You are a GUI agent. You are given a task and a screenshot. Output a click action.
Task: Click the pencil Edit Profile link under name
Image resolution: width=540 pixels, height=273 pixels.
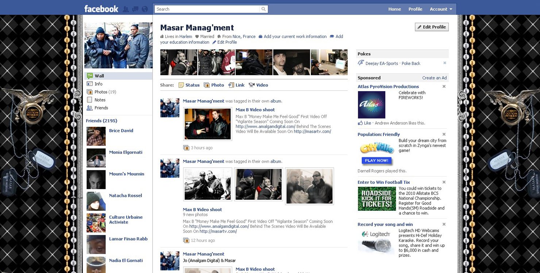225,42
